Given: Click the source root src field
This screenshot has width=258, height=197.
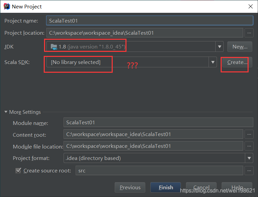Looking at the screenshot, I should (x=159, y=170).
